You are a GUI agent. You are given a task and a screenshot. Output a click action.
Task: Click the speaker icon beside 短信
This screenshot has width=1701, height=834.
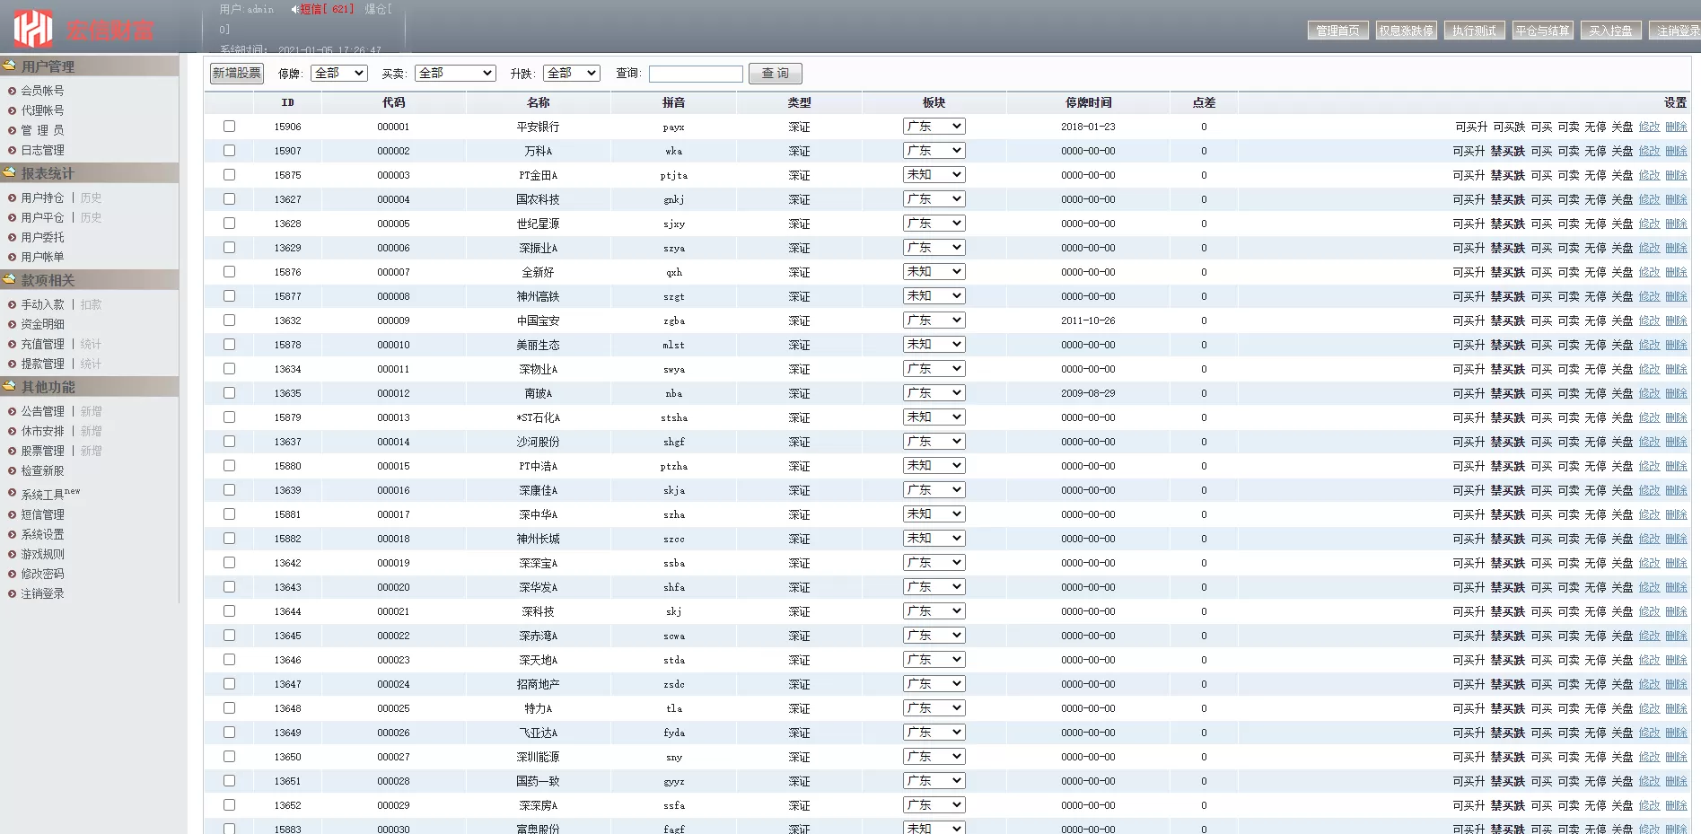click(294, 9)
